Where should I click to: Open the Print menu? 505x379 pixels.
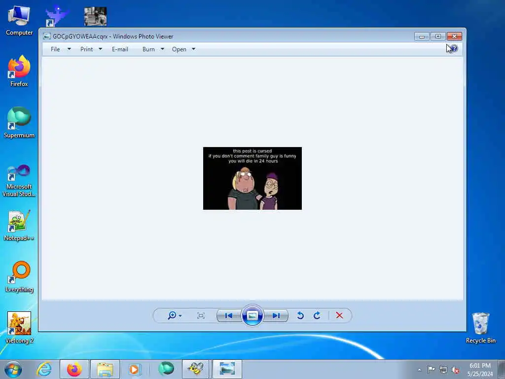tap(87, 49)
